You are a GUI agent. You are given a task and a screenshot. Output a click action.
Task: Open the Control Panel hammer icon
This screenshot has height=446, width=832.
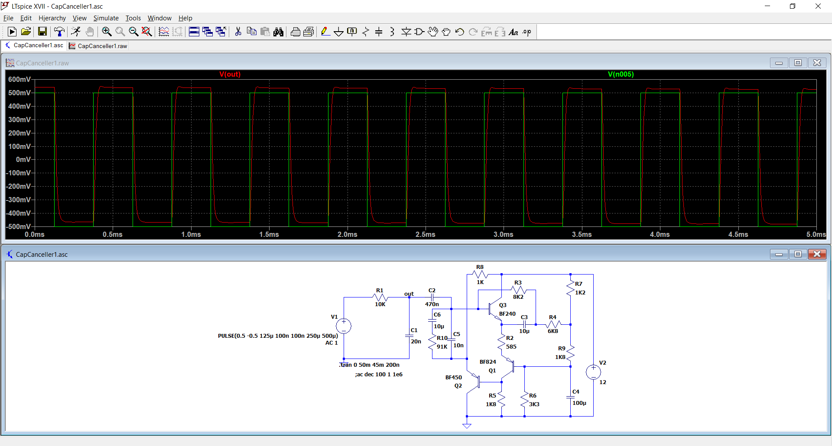pos(59,32)
